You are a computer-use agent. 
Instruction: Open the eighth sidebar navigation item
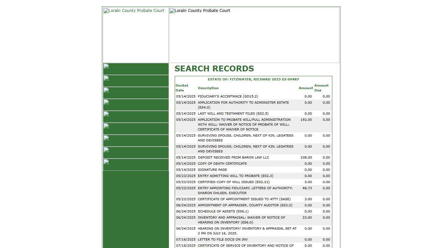pos(136,152)
